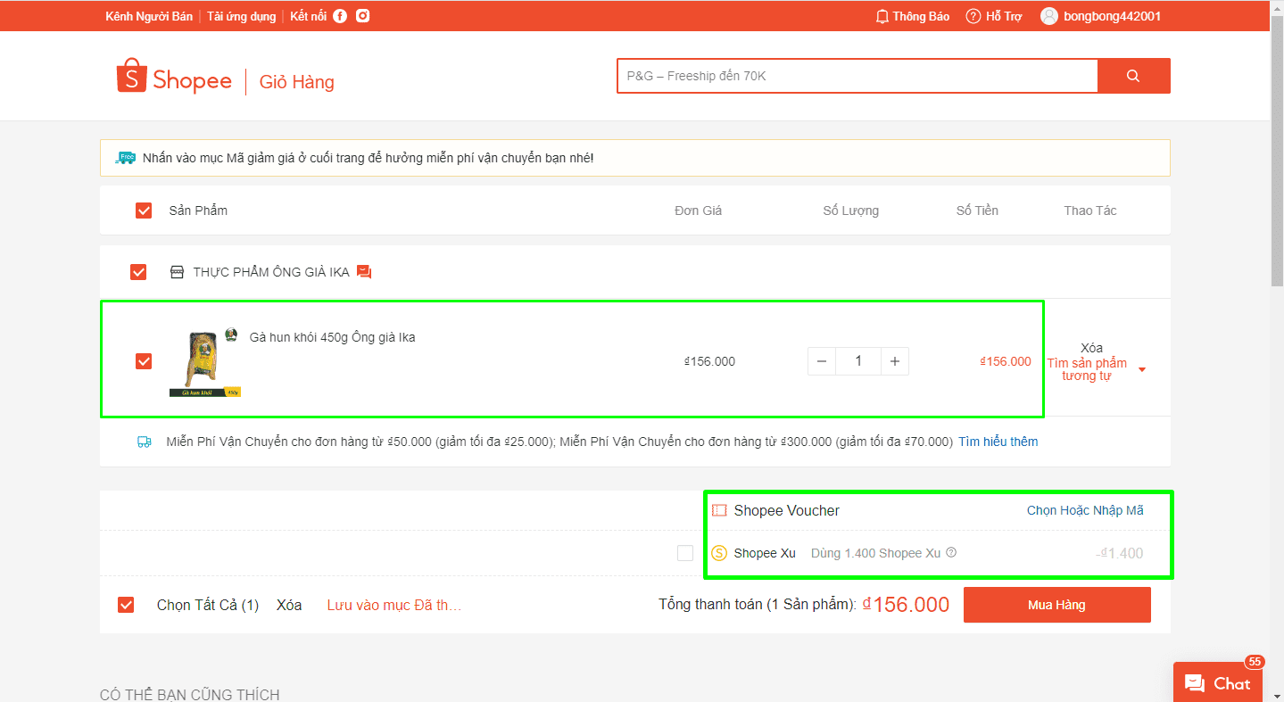Click Chọn Hoặc Nhập Mã voucher link
This screenshot has height=702, width=1284.
coord(1085,510)
